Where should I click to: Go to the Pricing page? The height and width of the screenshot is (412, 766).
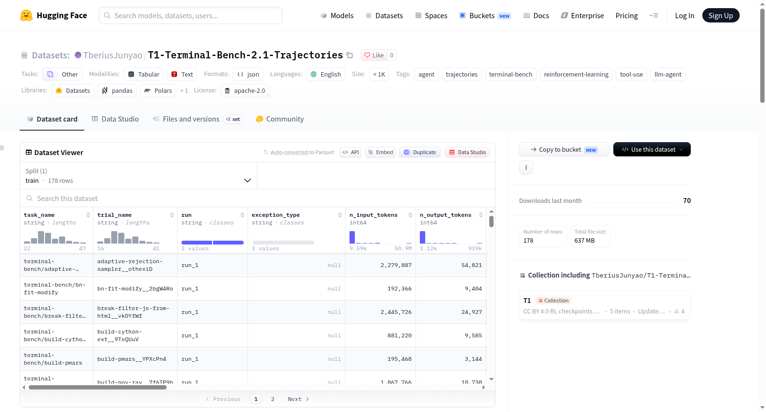pyautogui.click(x=627, y=15)
